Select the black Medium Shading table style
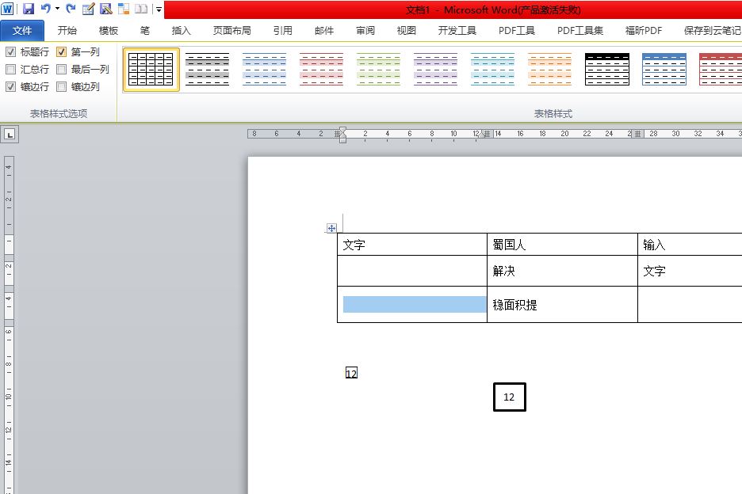This screenshot has height=494, width=742. (606, 69)
